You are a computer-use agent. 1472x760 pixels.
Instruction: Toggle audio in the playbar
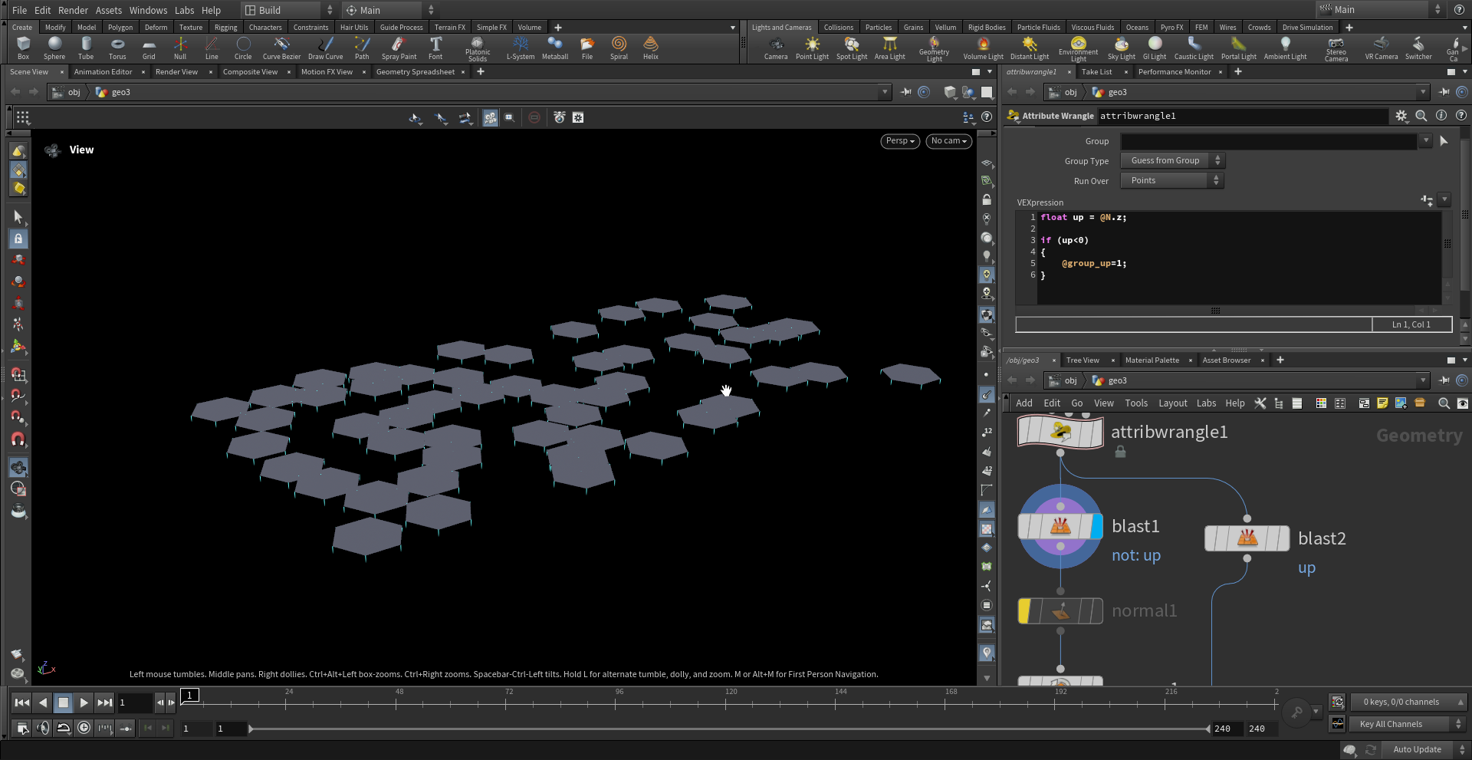(44, 728)
